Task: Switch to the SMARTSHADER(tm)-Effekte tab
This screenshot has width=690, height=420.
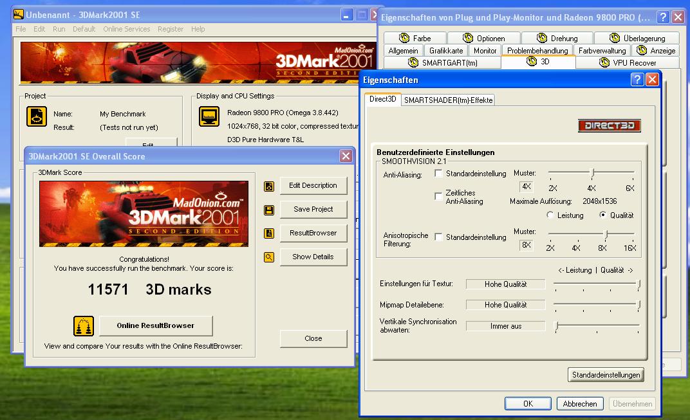Action: pos(447,100)
